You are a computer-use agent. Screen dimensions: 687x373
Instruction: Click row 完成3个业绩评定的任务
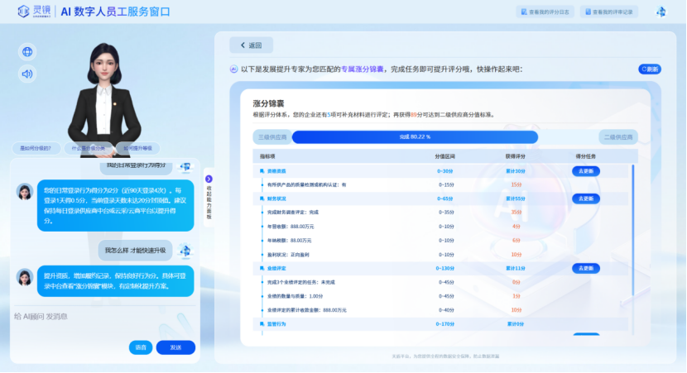point(440,282)
